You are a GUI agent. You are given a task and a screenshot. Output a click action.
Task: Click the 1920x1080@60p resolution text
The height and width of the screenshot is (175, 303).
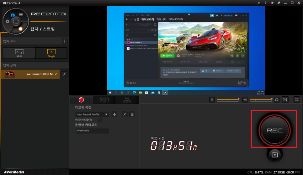point(83,120)
